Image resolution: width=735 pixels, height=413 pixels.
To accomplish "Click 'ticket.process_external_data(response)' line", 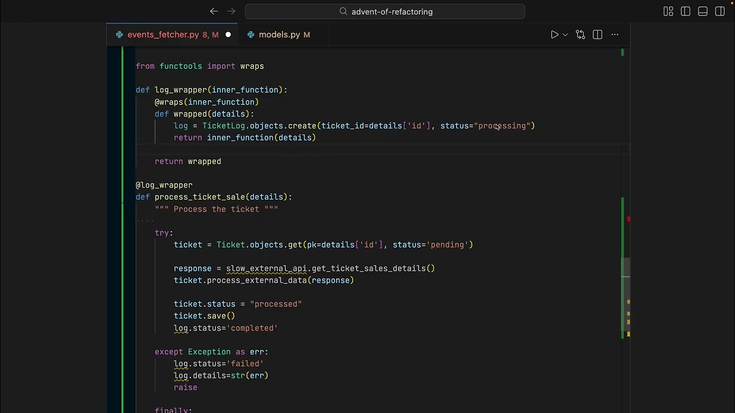I will point(264,280).
